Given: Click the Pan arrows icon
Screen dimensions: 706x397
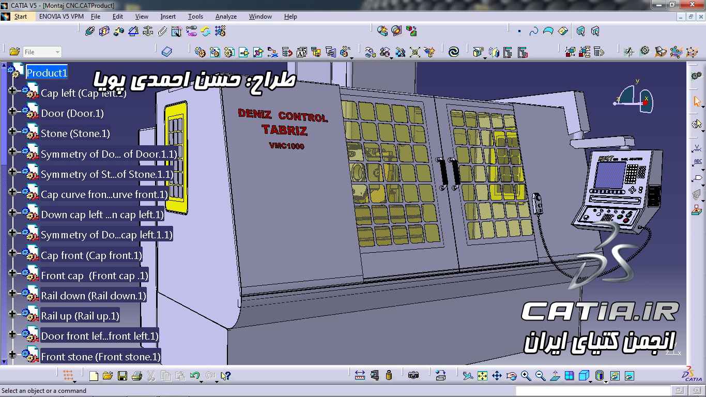Looking at the screenshot, I should coord(497,376).
